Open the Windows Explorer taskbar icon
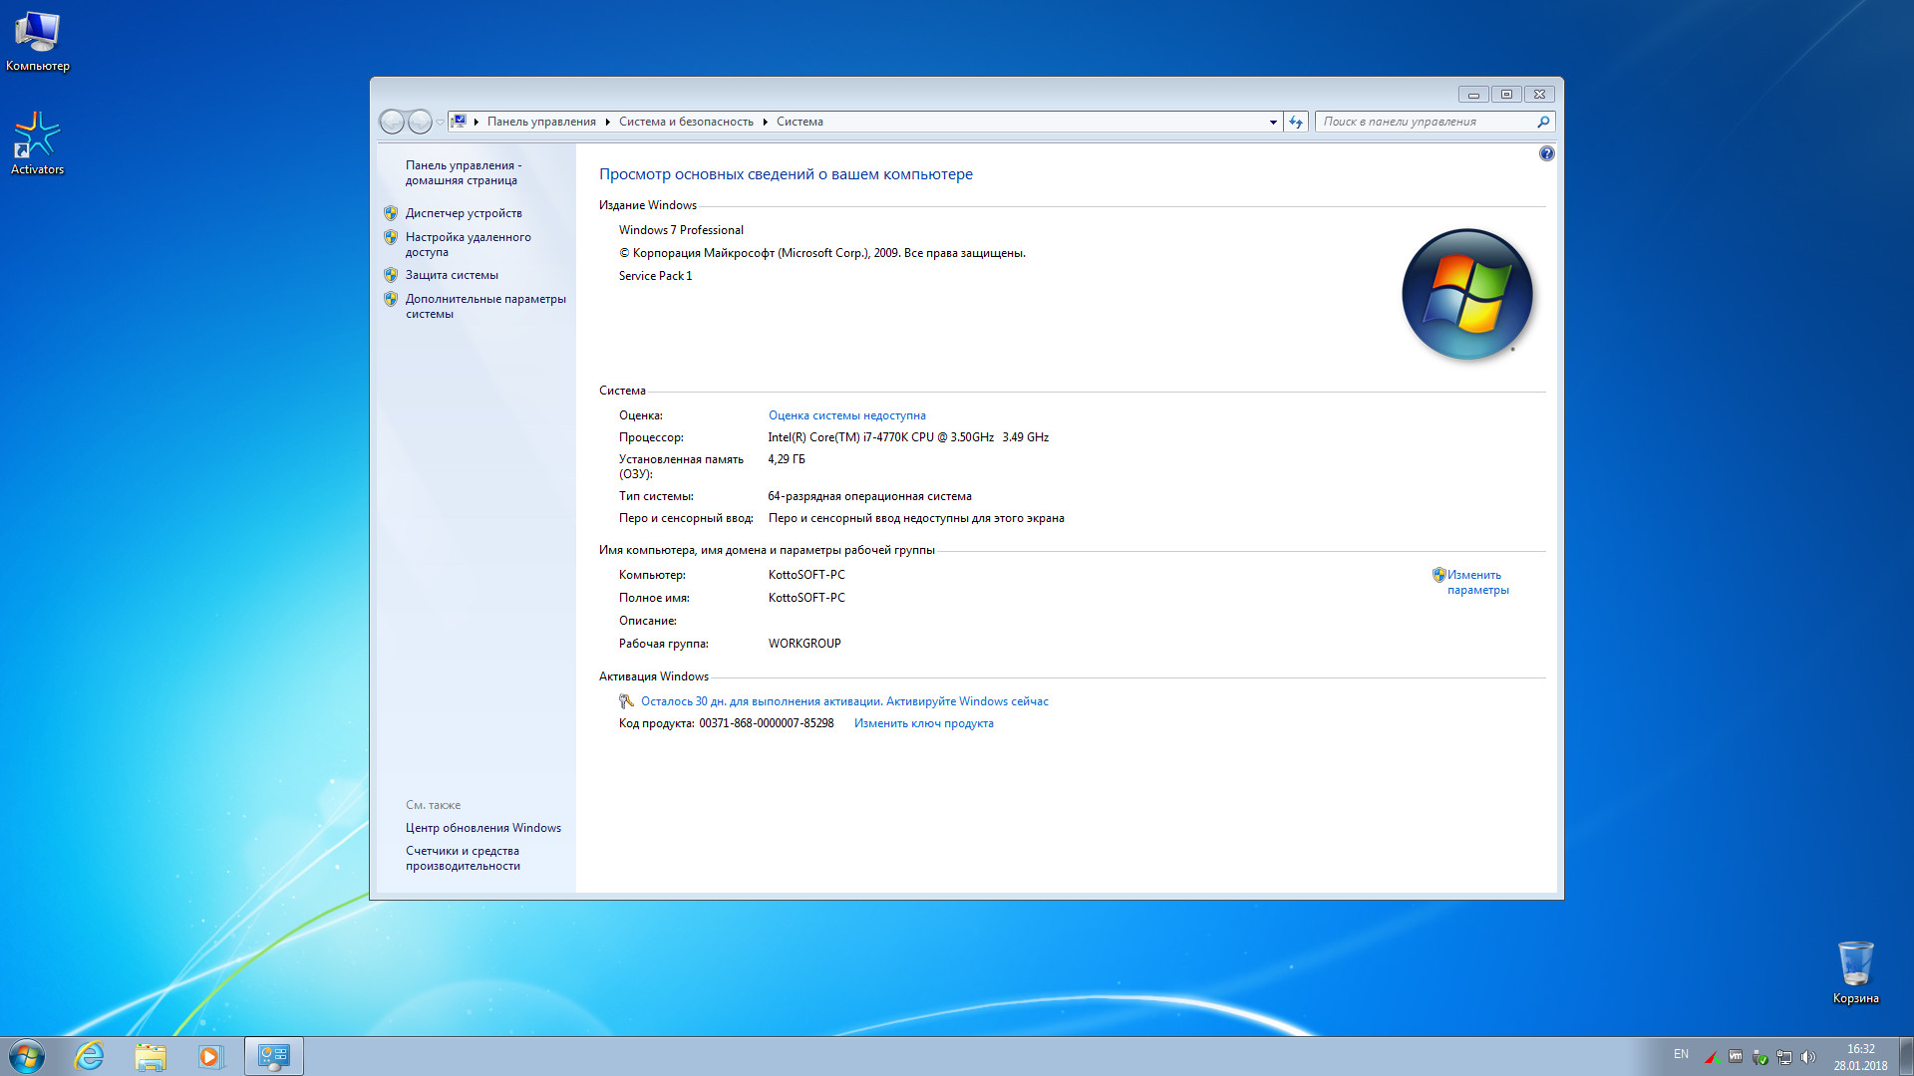 click(151, 1056)
